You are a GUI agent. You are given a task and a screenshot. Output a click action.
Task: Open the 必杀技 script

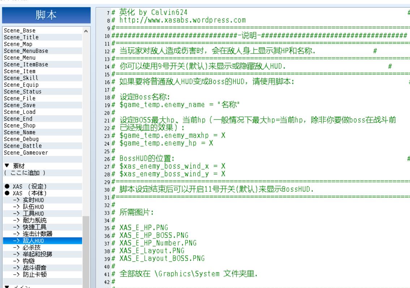tap(42, 248)
